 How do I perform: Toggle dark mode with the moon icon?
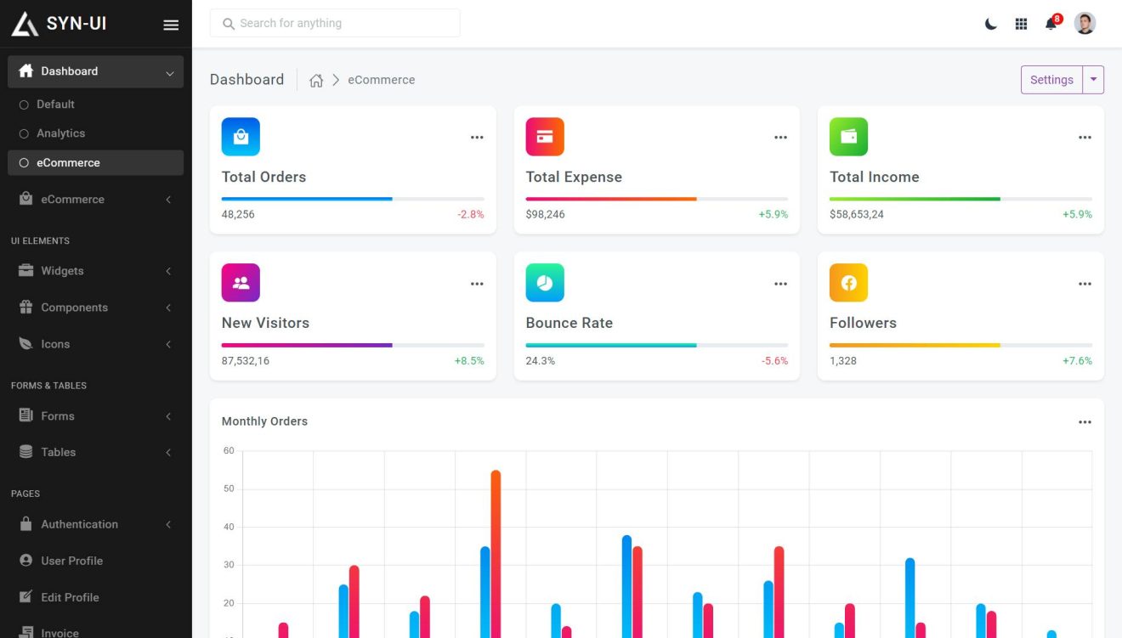click(990, 23)
